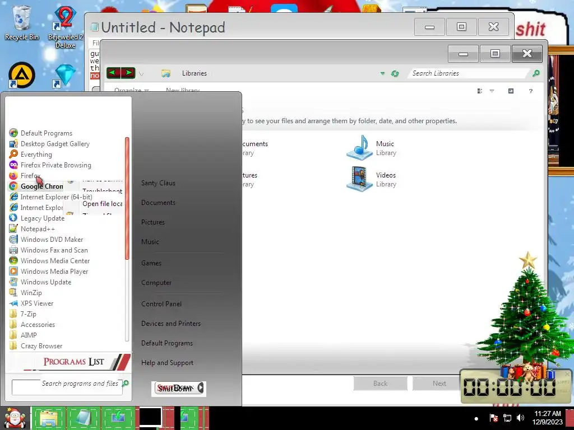Open the view options dropdown arrow

pyautogui.click(x=492, y=91)
